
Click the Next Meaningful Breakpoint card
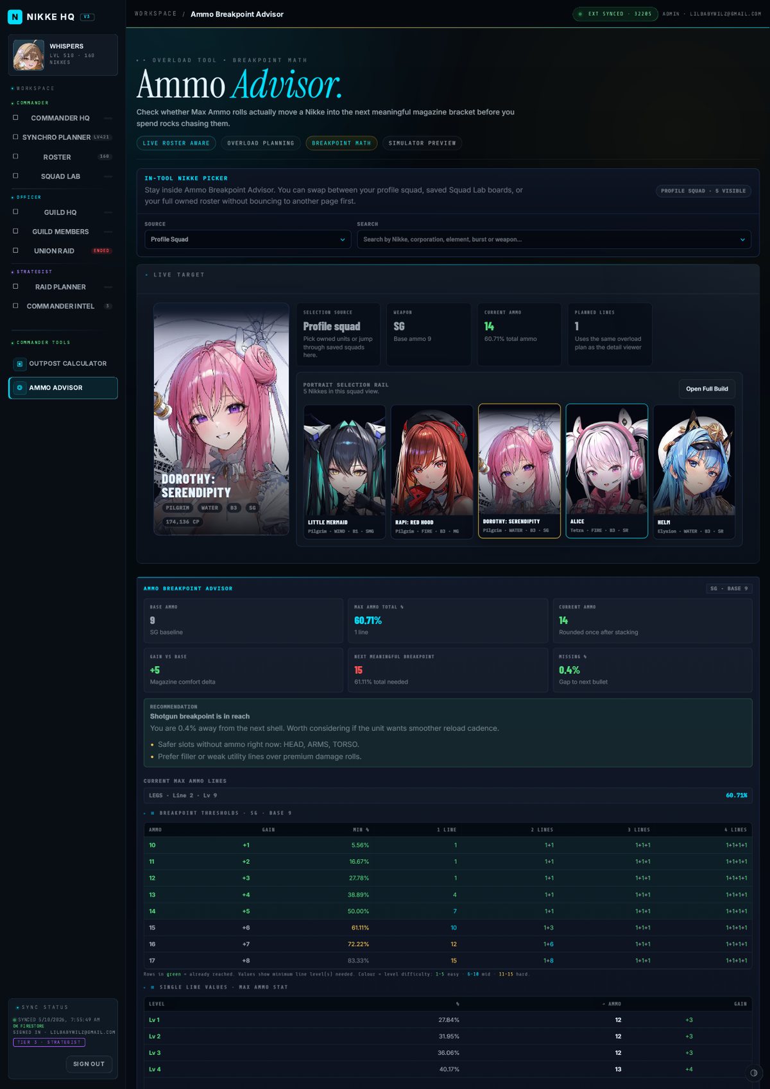[x=448, y=670]
